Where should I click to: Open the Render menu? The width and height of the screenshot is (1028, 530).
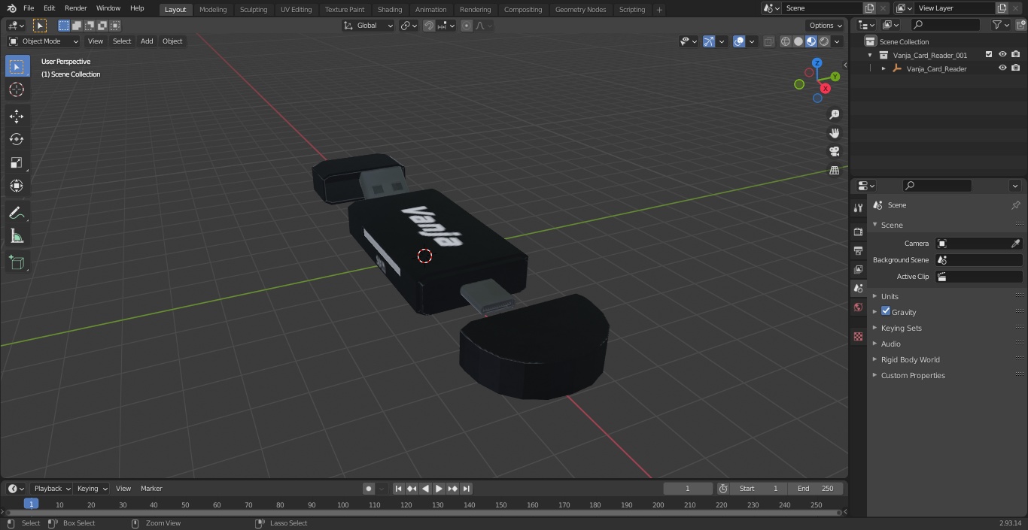click(75, 8)
